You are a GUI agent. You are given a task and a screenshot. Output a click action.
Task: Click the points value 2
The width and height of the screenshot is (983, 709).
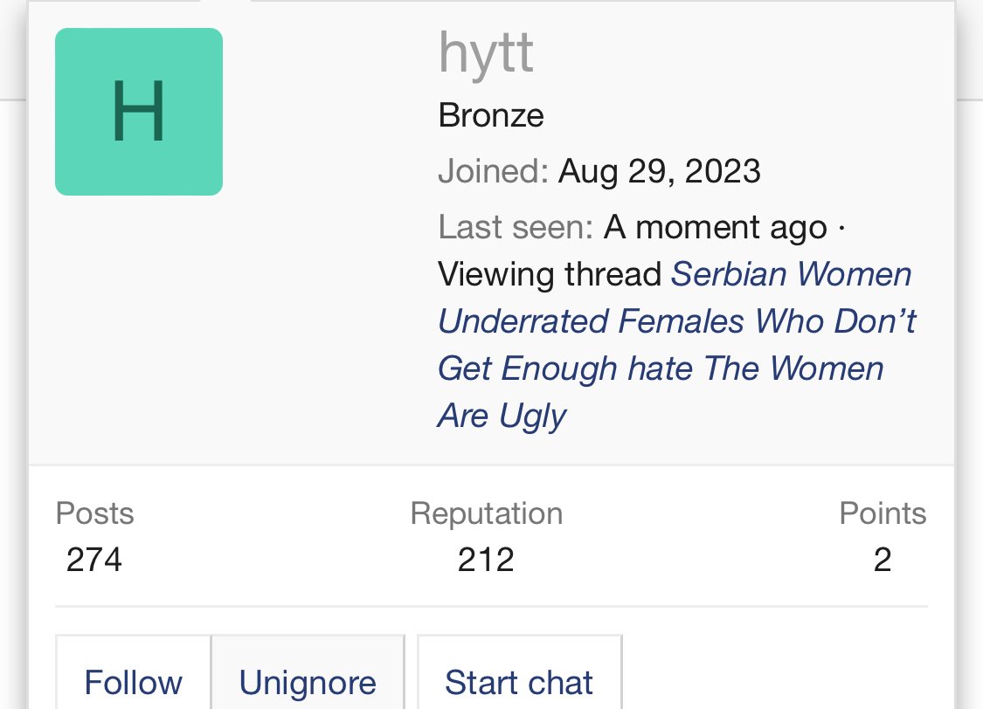tap(883, 560)
